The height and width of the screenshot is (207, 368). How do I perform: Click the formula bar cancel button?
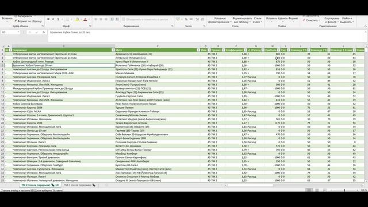[30, 32]
